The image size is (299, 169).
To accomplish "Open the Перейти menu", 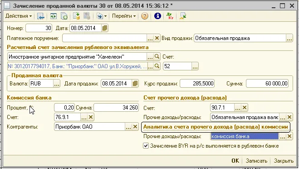I will pos(124,16).
